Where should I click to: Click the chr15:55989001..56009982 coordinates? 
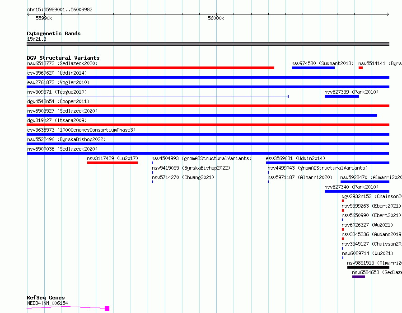60,10
